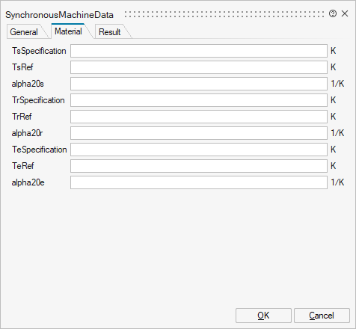Click the Cancel button

[x=322, y=316]
